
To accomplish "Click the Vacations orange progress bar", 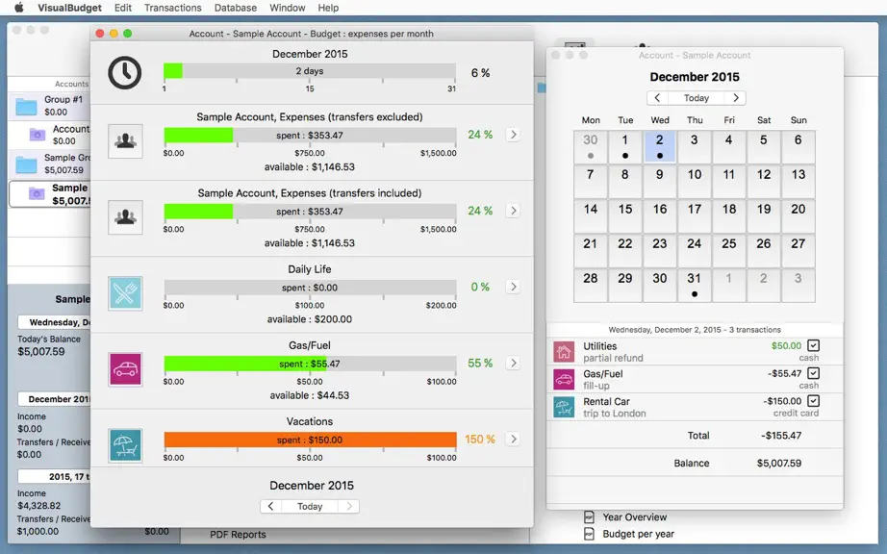I will 310,440.
